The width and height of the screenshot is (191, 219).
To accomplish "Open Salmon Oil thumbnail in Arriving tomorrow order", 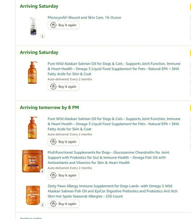I will pos(33,128).
